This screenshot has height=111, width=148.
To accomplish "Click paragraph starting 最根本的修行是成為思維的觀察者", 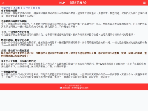I will pyautogui.click(x=74, y=44).
